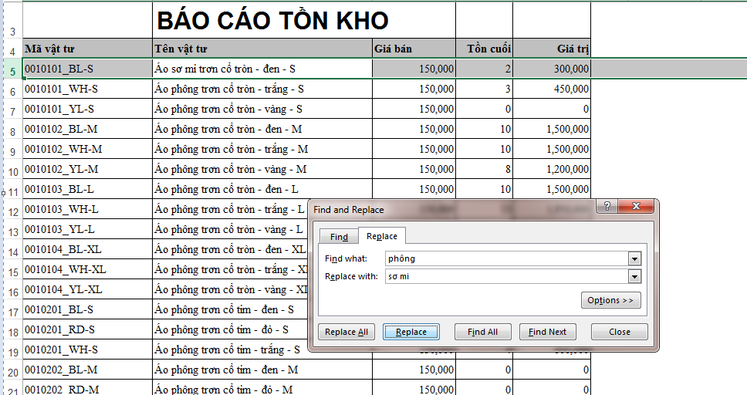Click the Help question mark in the dialog
Screen dimensions: 747x395
pos(609,206)
